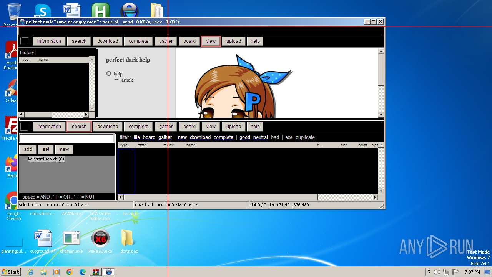The image size is (492, 277).
Task: Open Windows Media Player from taskbar
Action: pyautogui.click(x=57, y=272)
